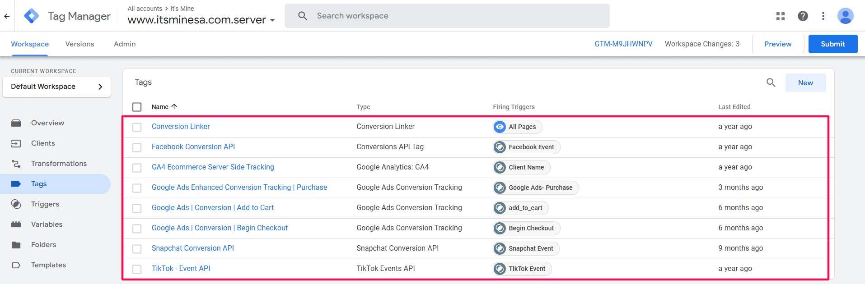
Task: Switch to the Workspace tab
Action: 30,44
